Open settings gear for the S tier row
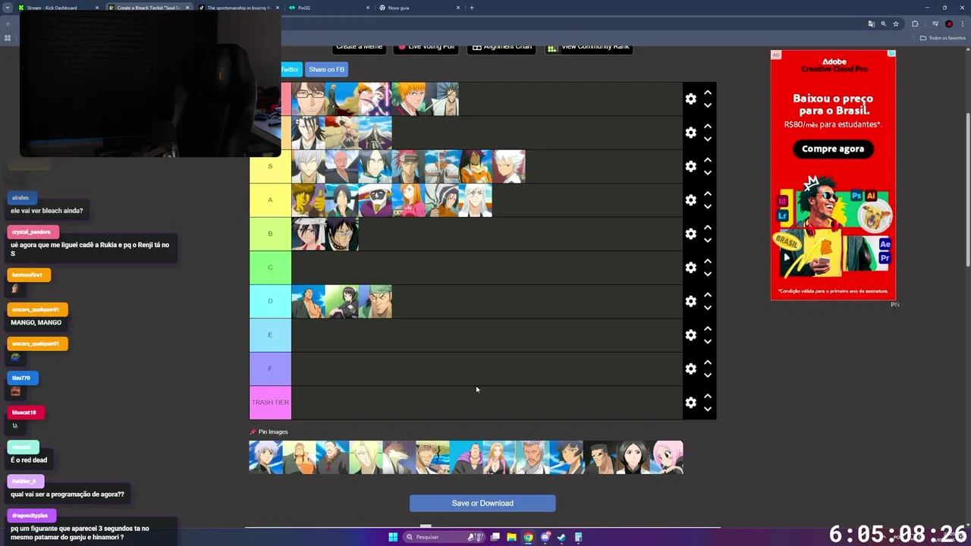The width and height of the screenshot is (971, 546). [690, 166]
